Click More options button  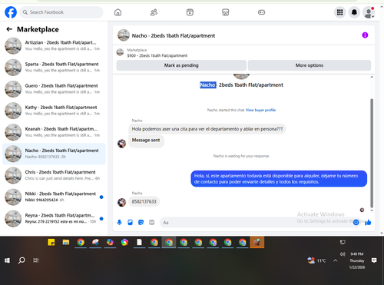310,65
